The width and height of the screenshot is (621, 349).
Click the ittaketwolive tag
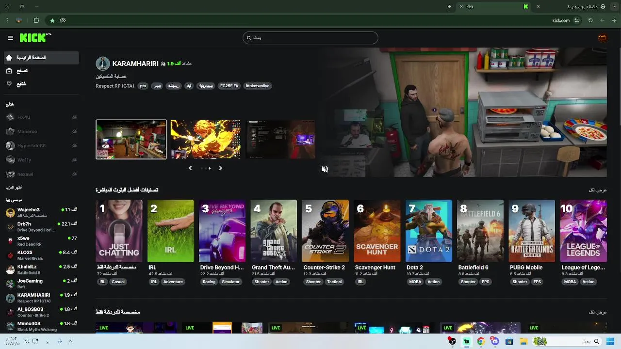tap(258, 86)
